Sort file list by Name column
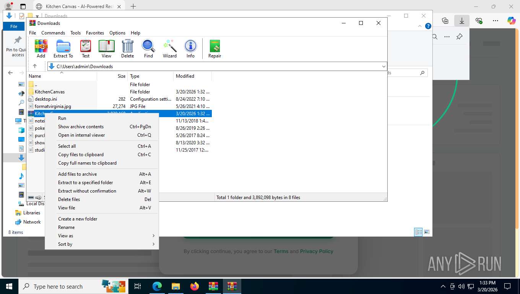Screen dimensions: 520x294 (62, 76)
